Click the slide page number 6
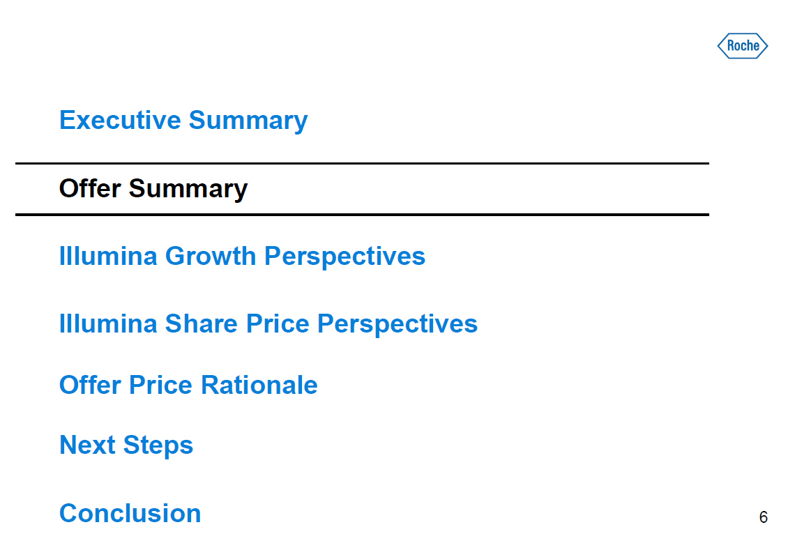This screenshot has width=802, height=557. coord(763,517)
